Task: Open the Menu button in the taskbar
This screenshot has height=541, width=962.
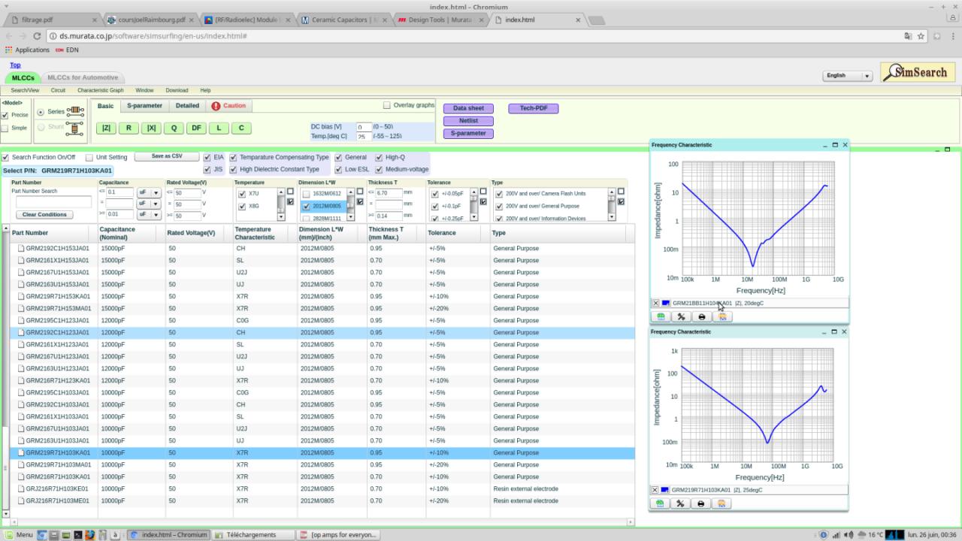Action: 18,534
